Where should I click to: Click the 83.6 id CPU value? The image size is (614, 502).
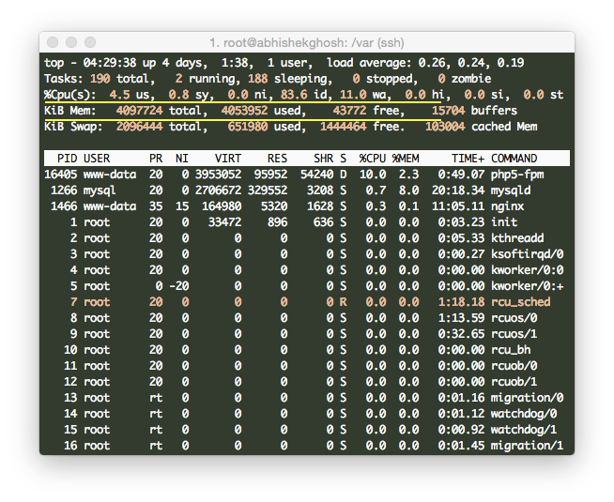coord(294,95)
